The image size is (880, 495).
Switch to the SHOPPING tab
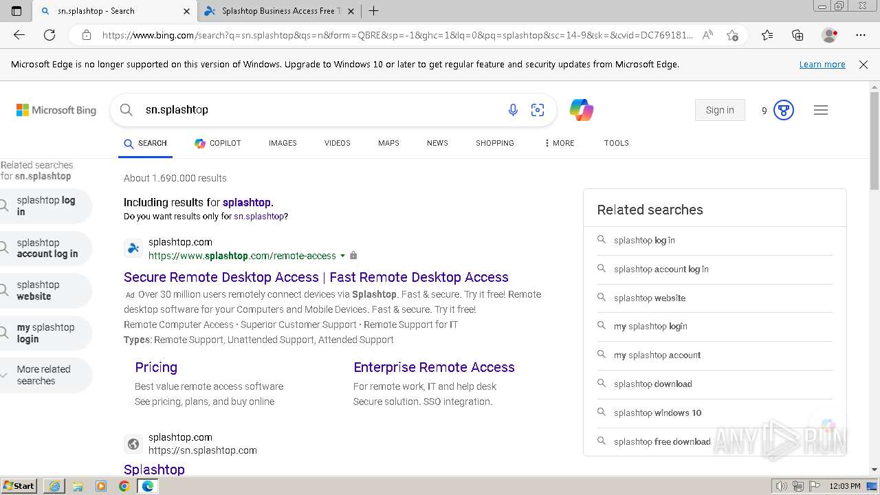point(495,143)
